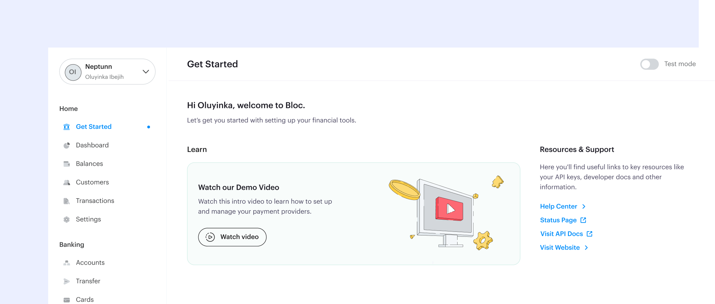Follow the Visit API Docs link

pyautogui.click(x=561, y=234)
